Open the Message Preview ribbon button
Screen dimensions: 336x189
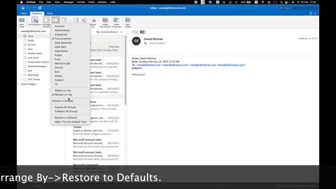point(46,22)
